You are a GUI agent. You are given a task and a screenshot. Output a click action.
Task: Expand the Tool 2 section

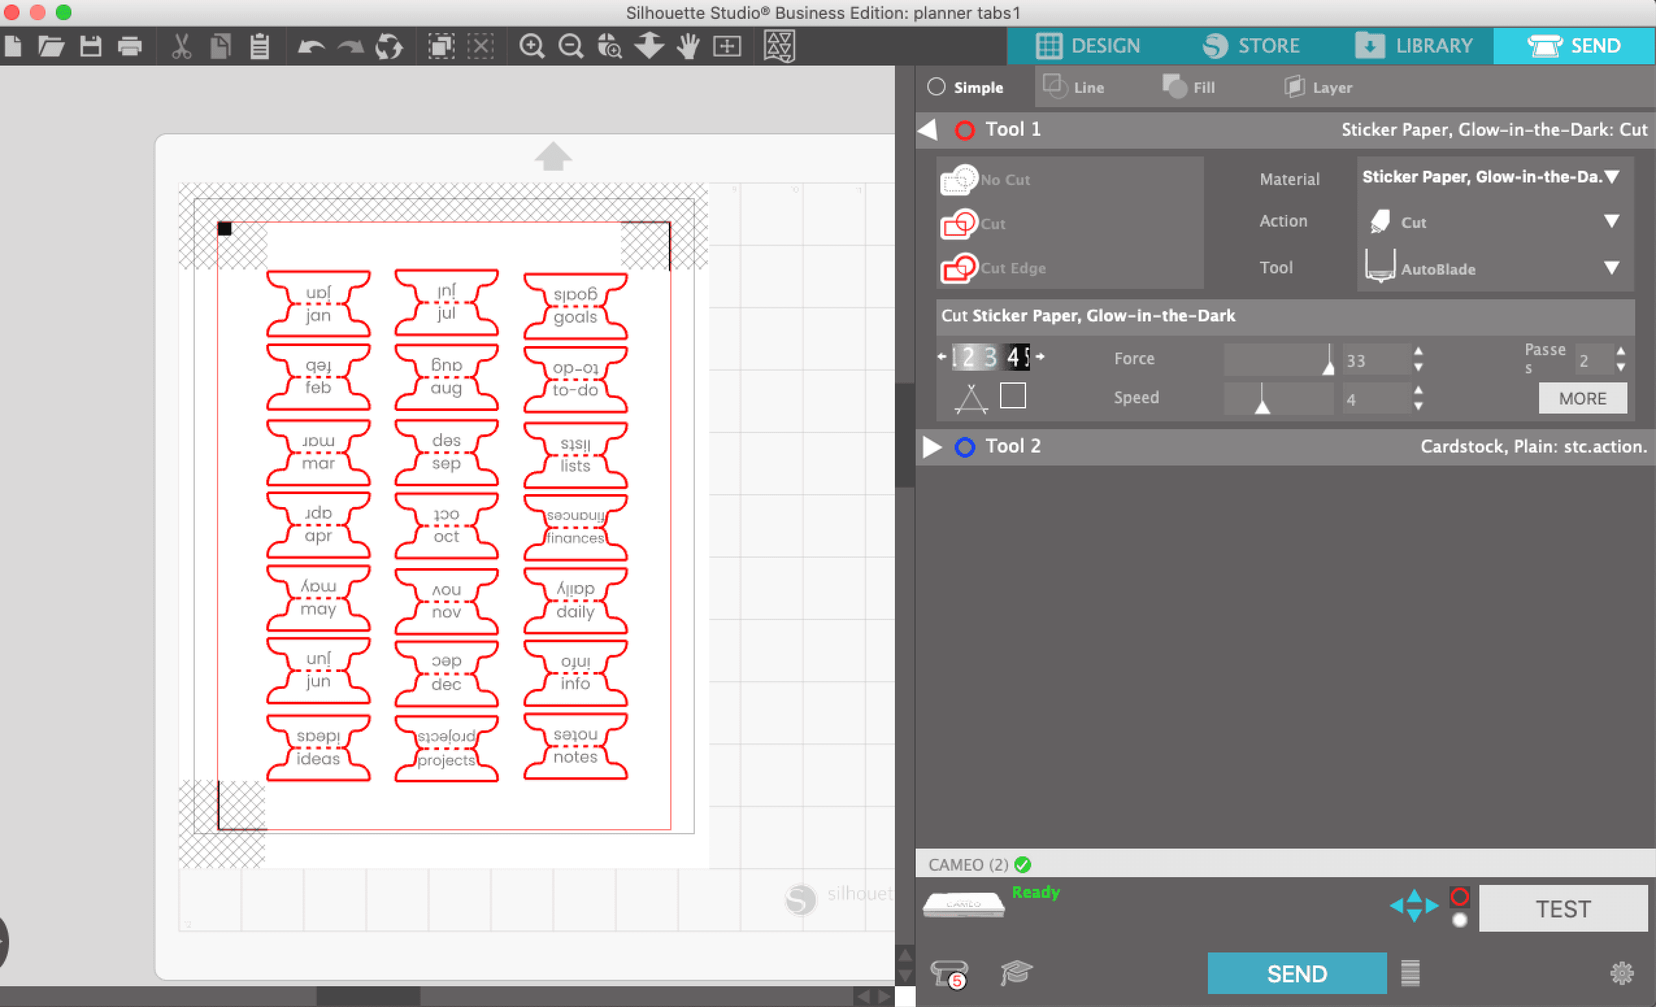click(x=931, y=447)
